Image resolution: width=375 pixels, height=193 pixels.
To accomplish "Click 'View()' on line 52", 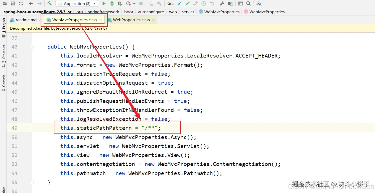I will click(177, 155).
